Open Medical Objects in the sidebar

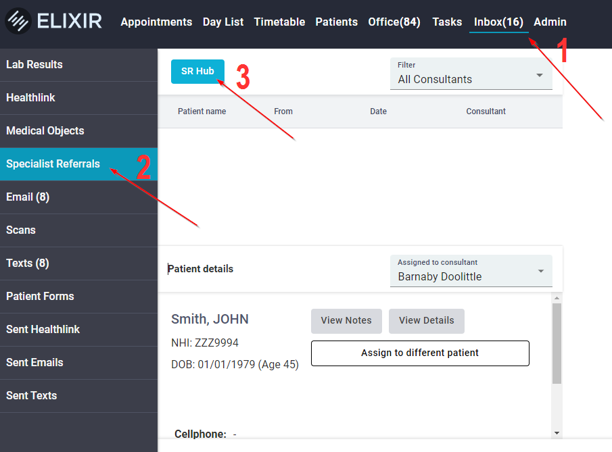pos(45,131)
